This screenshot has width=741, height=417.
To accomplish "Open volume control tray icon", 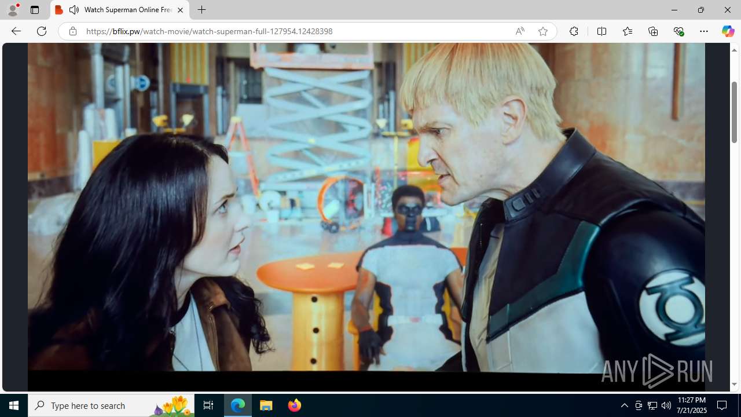I will click(666, 405).
